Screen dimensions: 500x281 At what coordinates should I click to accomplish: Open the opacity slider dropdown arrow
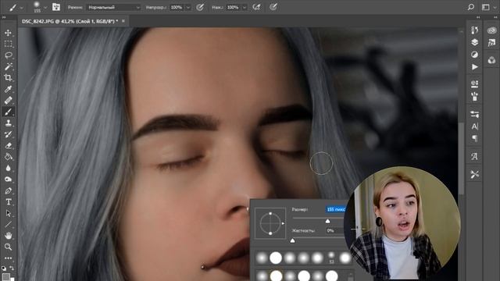click(188, 7)
